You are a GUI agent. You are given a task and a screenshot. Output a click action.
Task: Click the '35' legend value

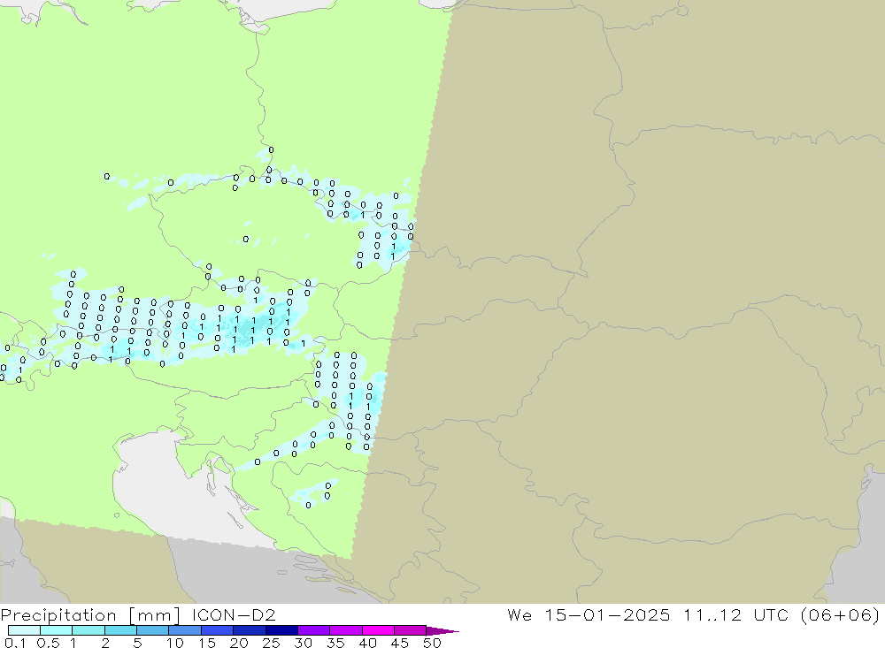pos(335,643)
